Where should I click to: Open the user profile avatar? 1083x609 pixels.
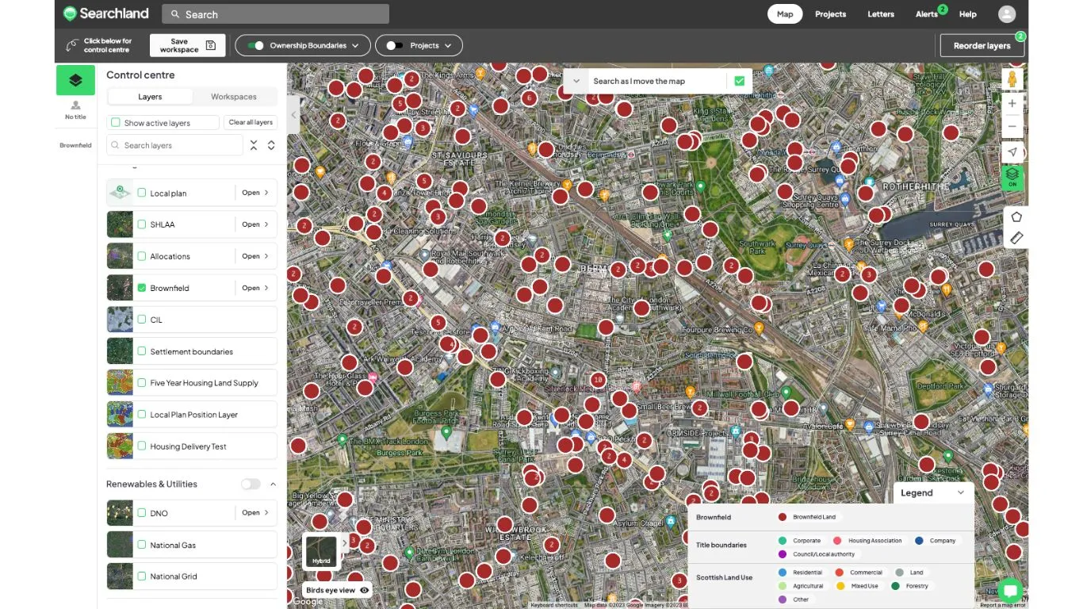click(1007, 14)
